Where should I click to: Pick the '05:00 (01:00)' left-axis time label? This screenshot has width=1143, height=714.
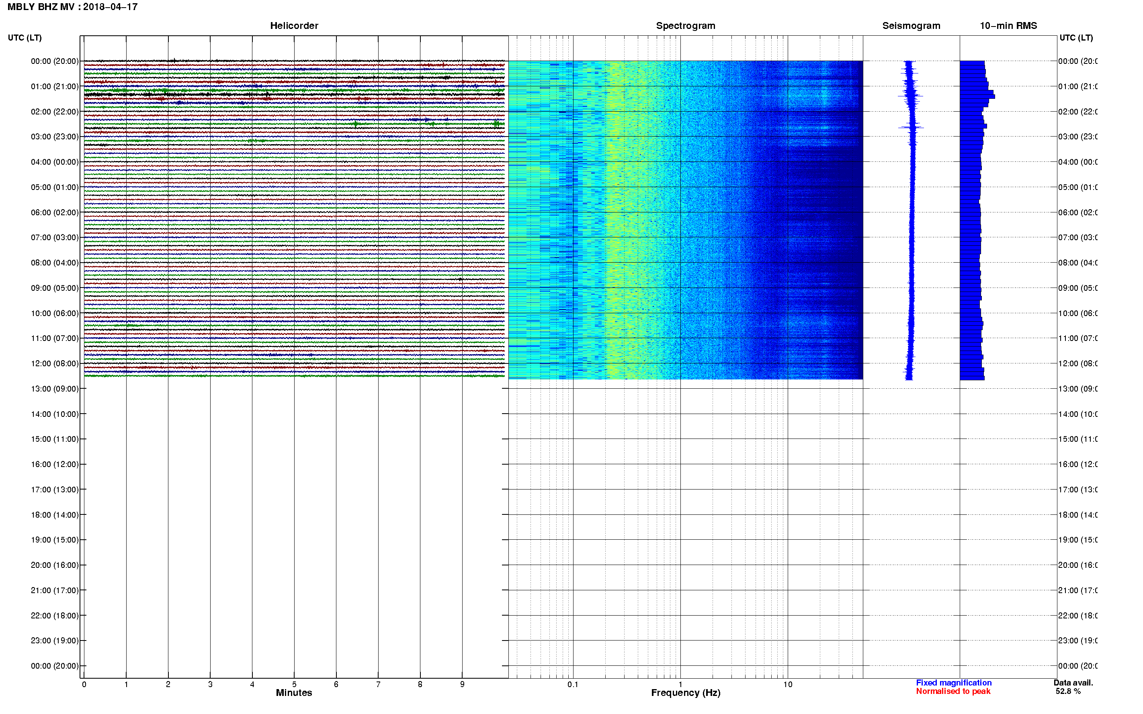[x=55, y=188]
